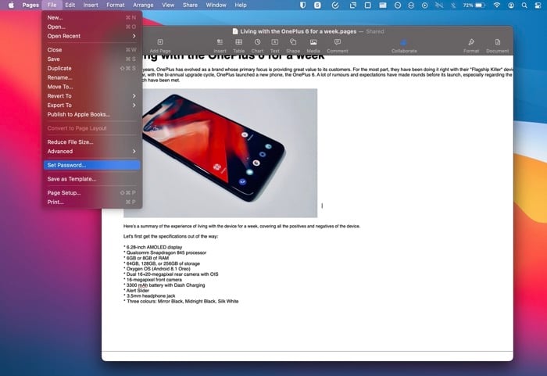Expand the Export To submenu

tap(91, 105)
